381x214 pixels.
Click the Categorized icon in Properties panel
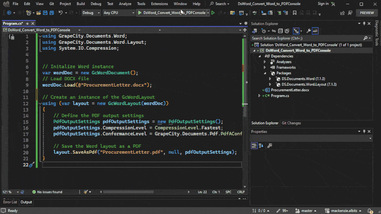(254, 146)
